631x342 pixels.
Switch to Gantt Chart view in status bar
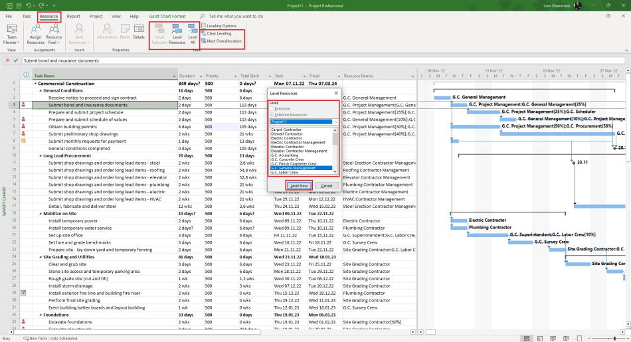pyautogui.click(x=526, y=339)
